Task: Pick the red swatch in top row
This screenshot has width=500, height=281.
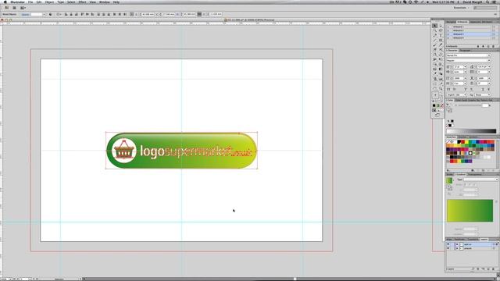Action: (x=462, y=142)
